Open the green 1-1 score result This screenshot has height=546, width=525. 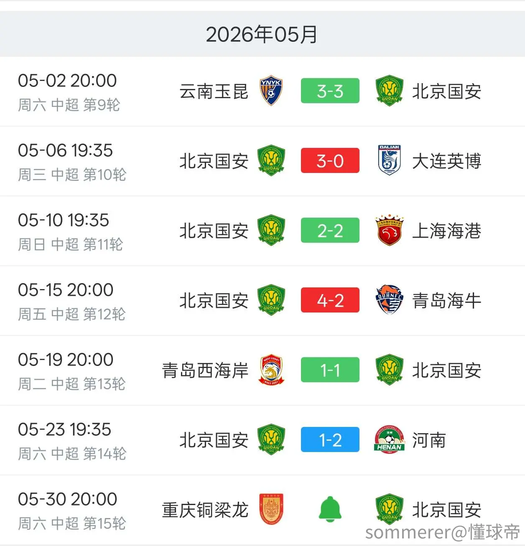(x=330, y=370)
